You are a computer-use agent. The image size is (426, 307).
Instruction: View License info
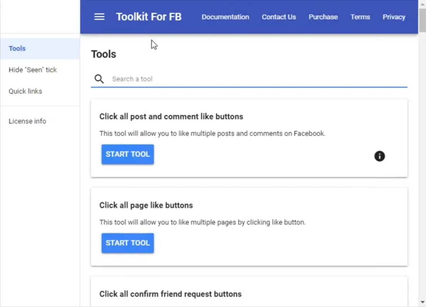pos(27,121)
